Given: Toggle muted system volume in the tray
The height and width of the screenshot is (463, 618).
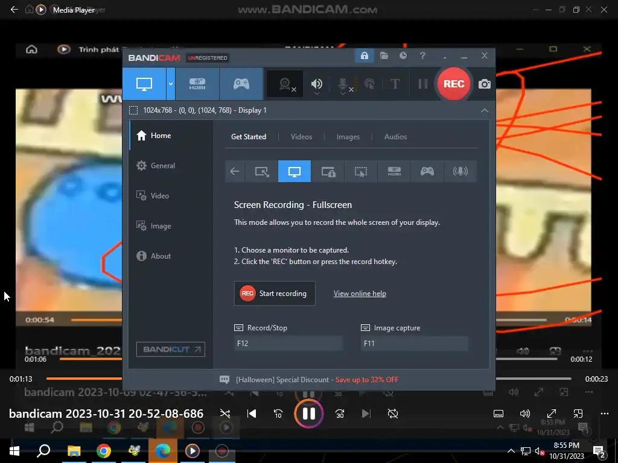Looking at the screenshot, I should tap(539, 451).
